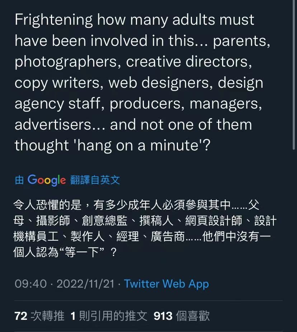Click the blue Google "G" letter
Image resolution: width=297 pixels, height=332 pixels.
[33, 180]
